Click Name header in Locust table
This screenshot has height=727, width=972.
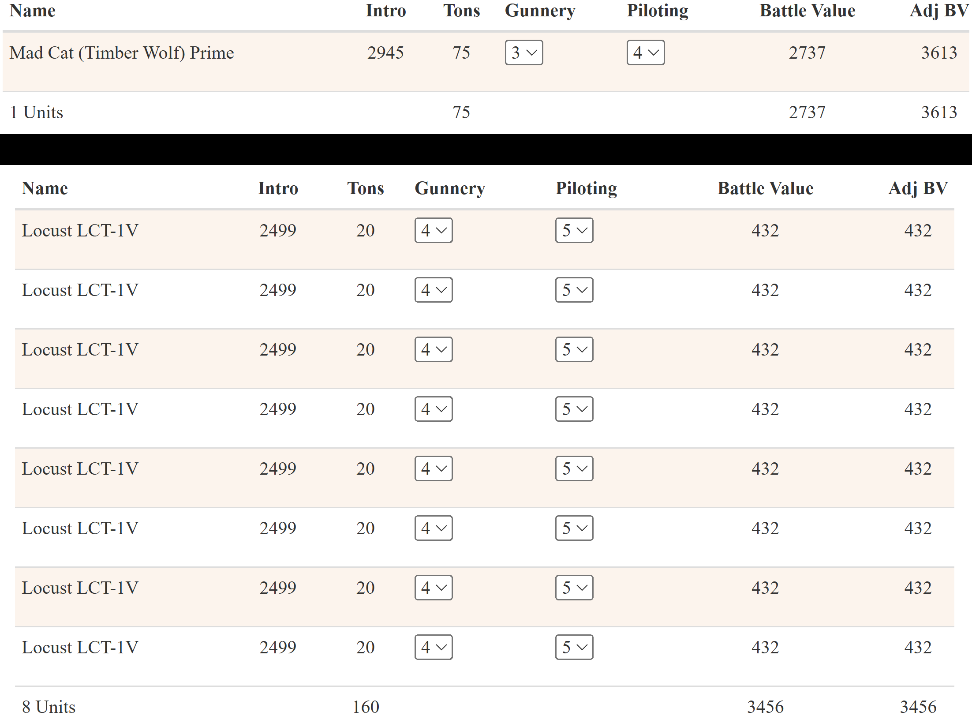pyautogui.click(x=45, y=188)
